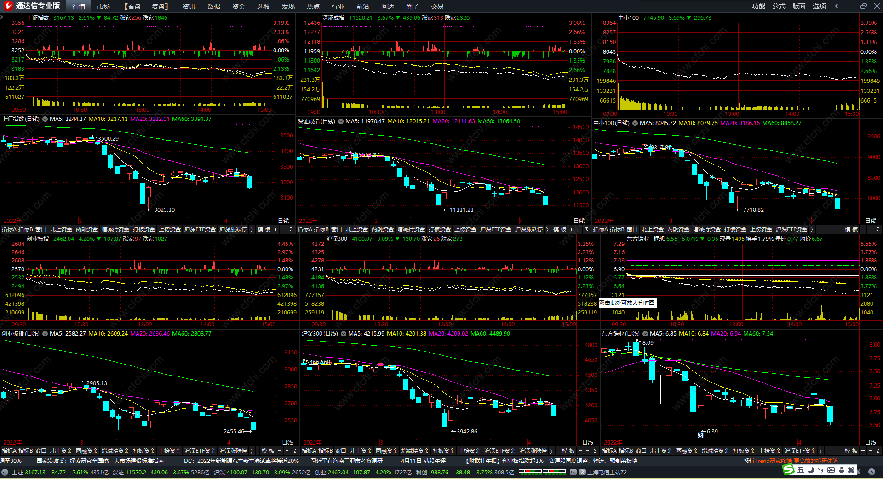Expand more indicators arrow under 上证指数 chart
The width and height of the screenshot is (883, 479).
pos(252,229)
